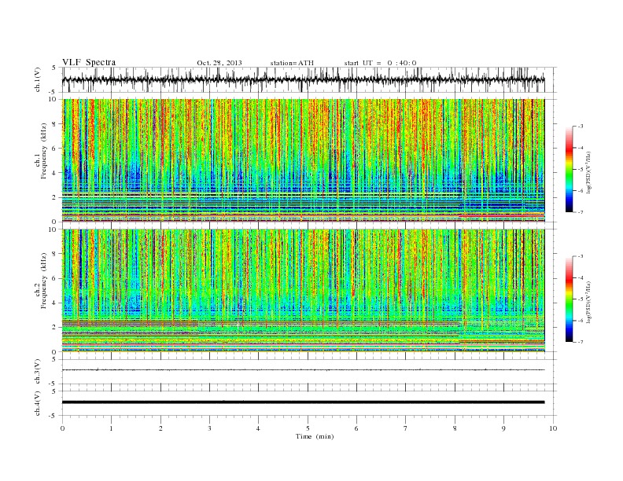This screenshot has height=481, width=623.
Task: Click the '-7' label on ch.1 colorbar
Action: point(581,212)
